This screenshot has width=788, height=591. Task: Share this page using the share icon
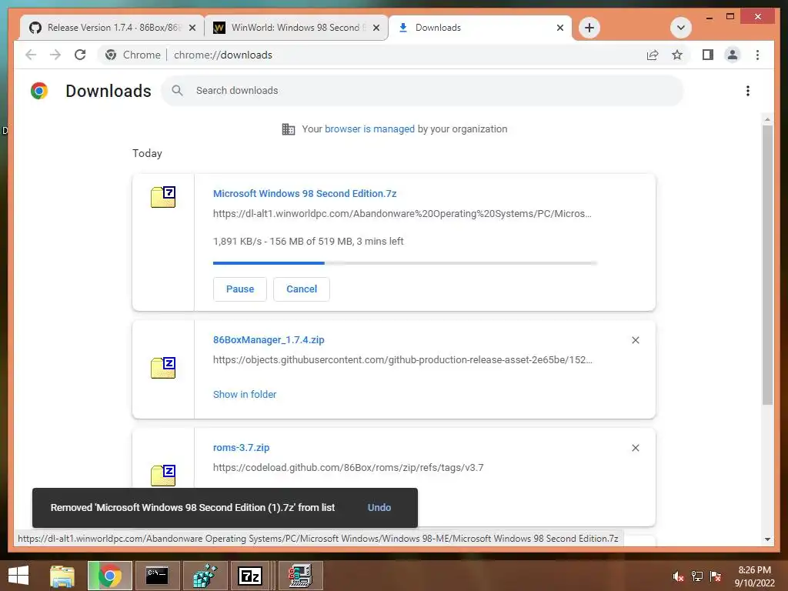tap(653, 55)
